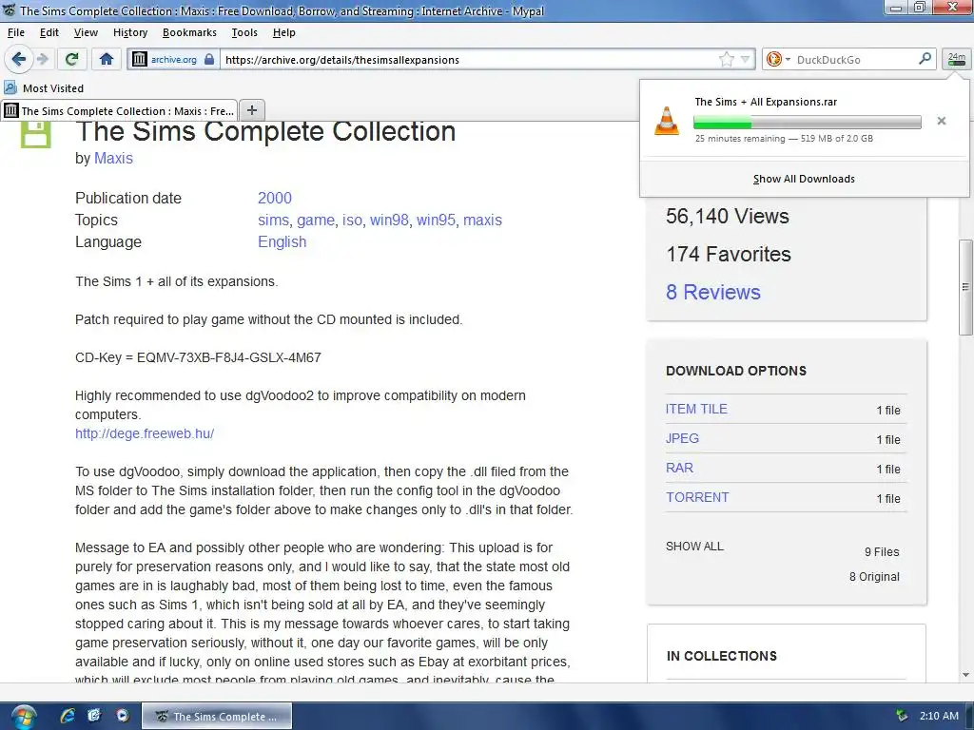The height and width of the screenshot is (730, 974).
Task: Select The Sims Complete taskbar button
Action: pyautogui.click(x=216, y=717)
